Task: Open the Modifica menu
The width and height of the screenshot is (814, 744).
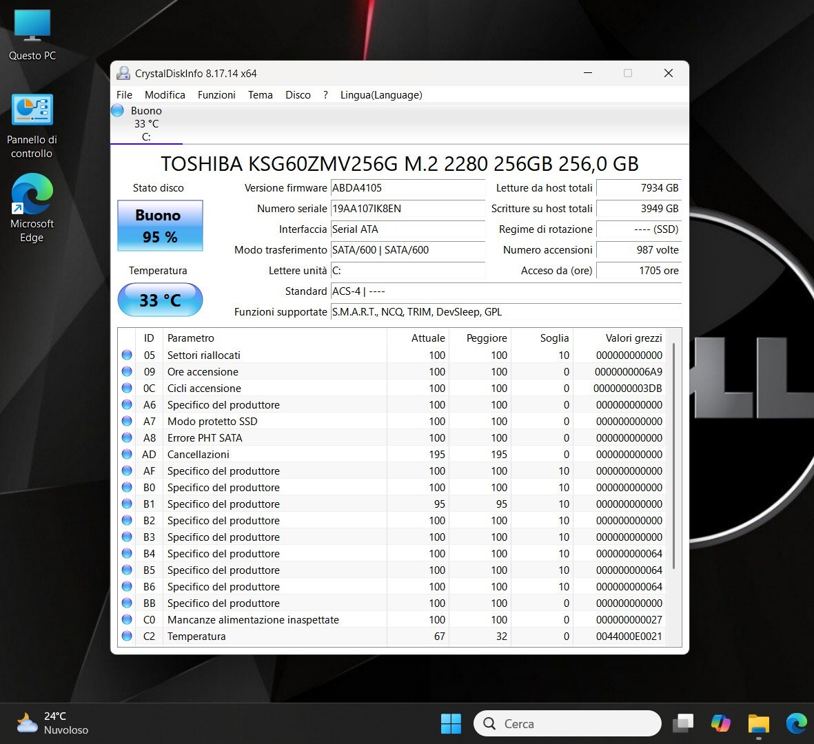Action: pyautogui.click(x=165, y=95)
